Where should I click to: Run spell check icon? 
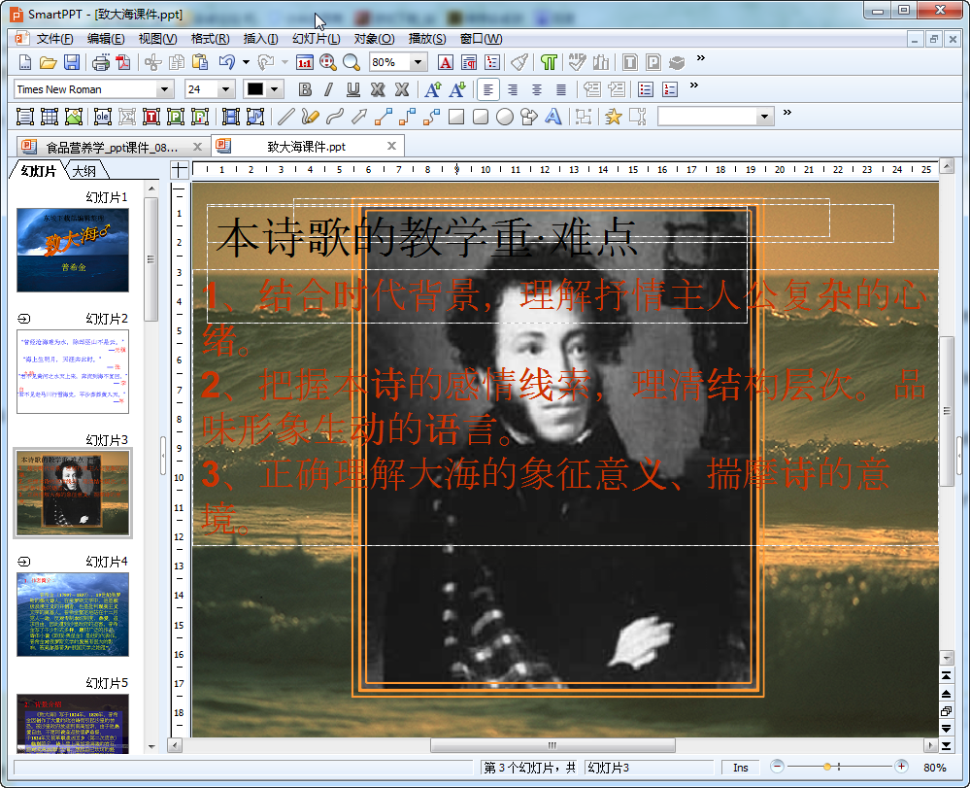pyautogui.click(x=577, y=62)
